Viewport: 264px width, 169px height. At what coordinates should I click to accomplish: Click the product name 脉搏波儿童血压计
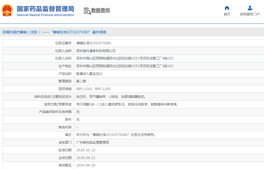(89, 74)
